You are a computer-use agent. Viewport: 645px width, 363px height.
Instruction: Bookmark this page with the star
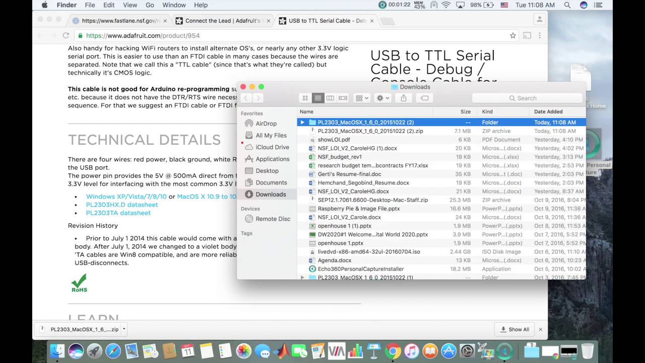coord(513,35)
